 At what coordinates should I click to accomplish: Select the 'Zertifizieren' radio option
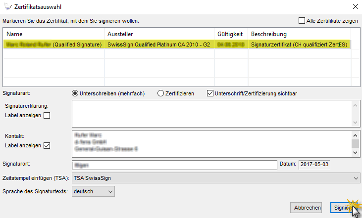pyautogui.click(x=160, y=93)
